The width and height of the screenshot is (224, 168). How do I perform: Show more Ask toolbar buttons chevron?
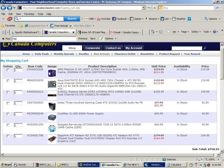(x=189, y=19)
